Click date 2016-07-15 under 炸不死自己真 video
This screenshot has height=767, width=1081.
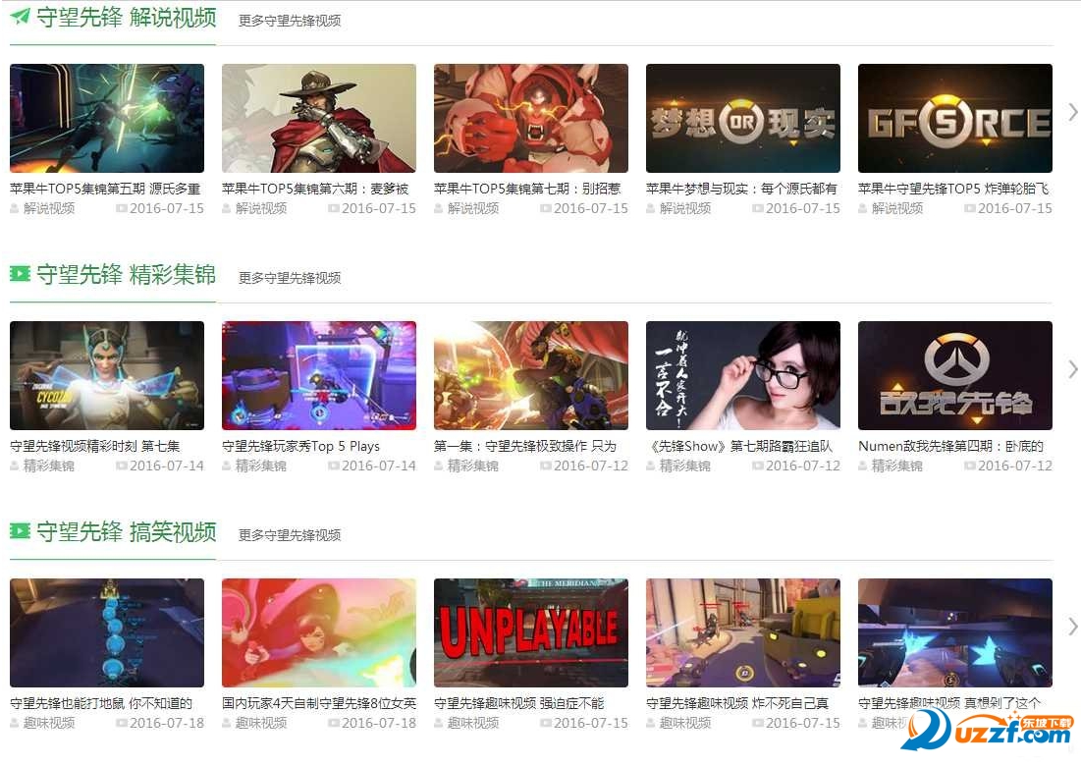[803, 722]
